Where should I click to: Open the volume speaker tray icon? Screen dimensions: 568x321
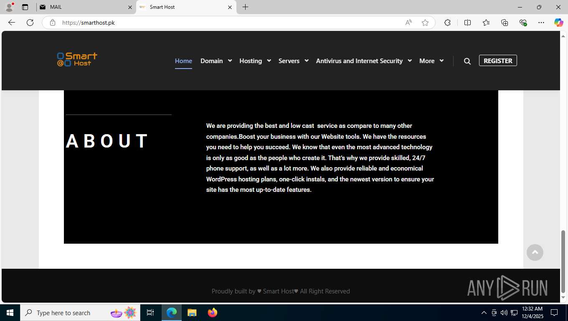pos(504,313)
